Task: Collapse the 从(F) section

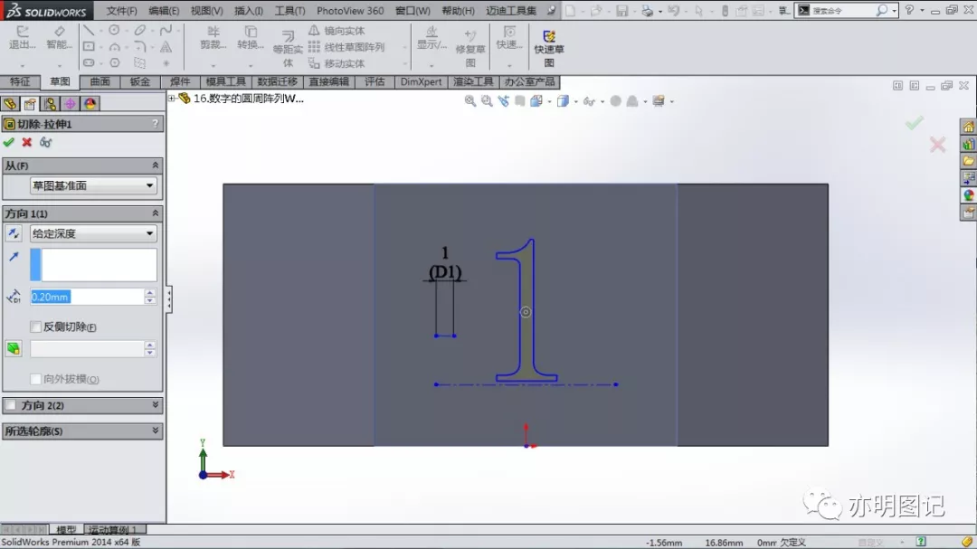Action: 156,166
